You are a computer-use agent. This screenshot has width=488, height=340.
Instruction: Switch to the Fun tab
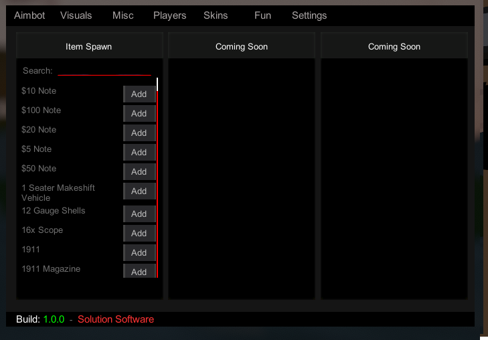click(x=262, y=15)
